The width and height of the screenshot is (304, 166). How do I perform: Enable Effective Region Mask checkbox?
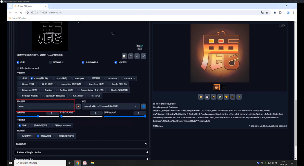pos(18,68)
